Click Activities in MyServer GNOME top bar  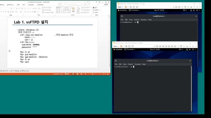pyautogui.click(x=122, y=10)
